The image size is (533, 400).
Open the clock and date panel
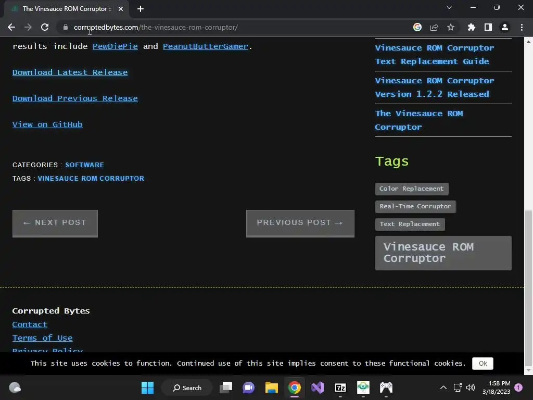click(496, 387)
